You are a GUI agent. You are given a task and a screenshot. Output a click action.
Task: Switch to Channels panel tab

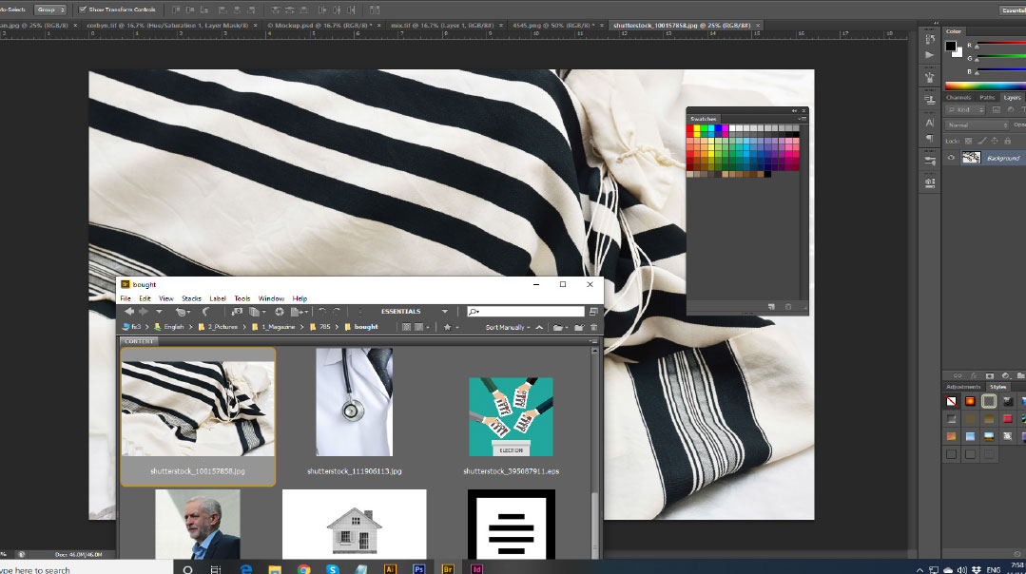[x=958, y=98]
